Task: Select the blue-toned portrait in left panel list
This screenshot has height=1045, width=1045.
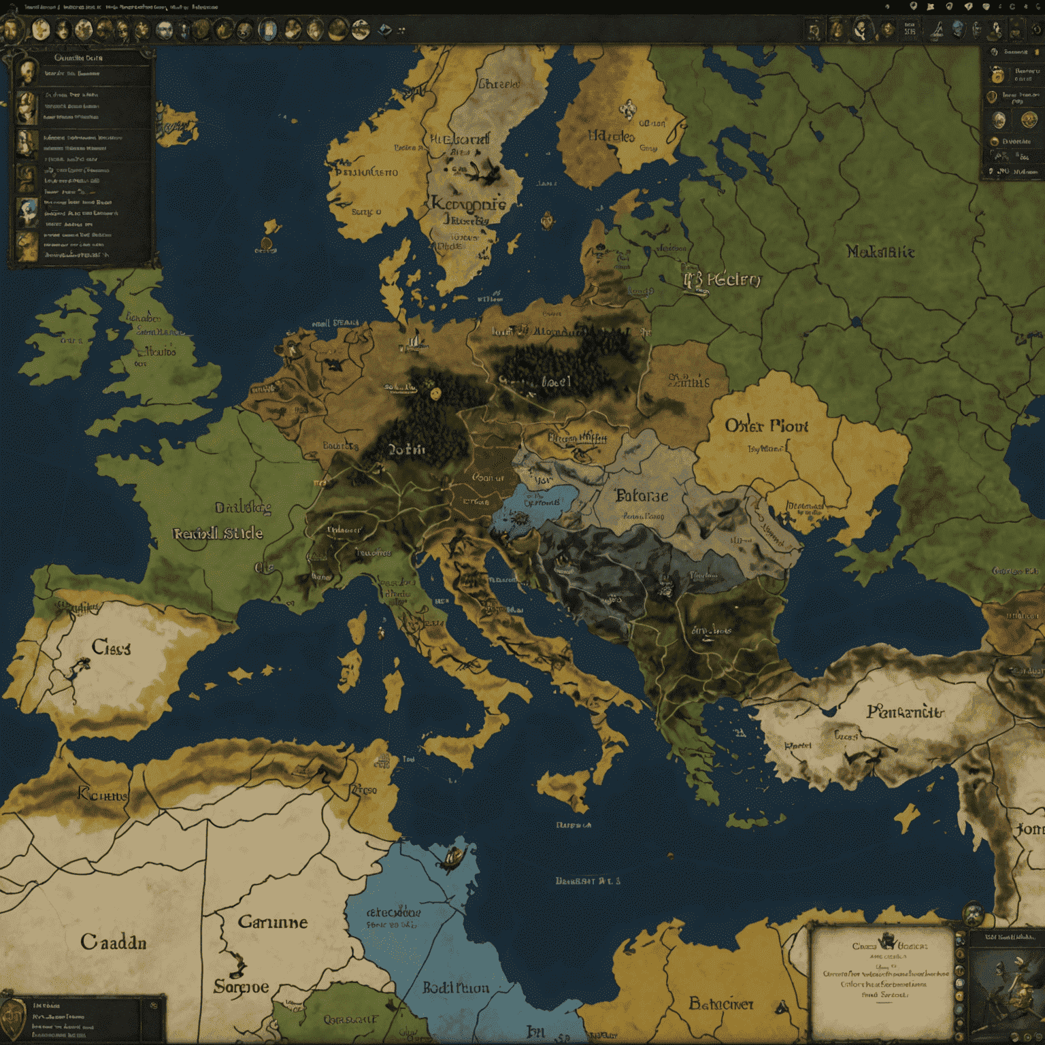Action: coord(28,212)
